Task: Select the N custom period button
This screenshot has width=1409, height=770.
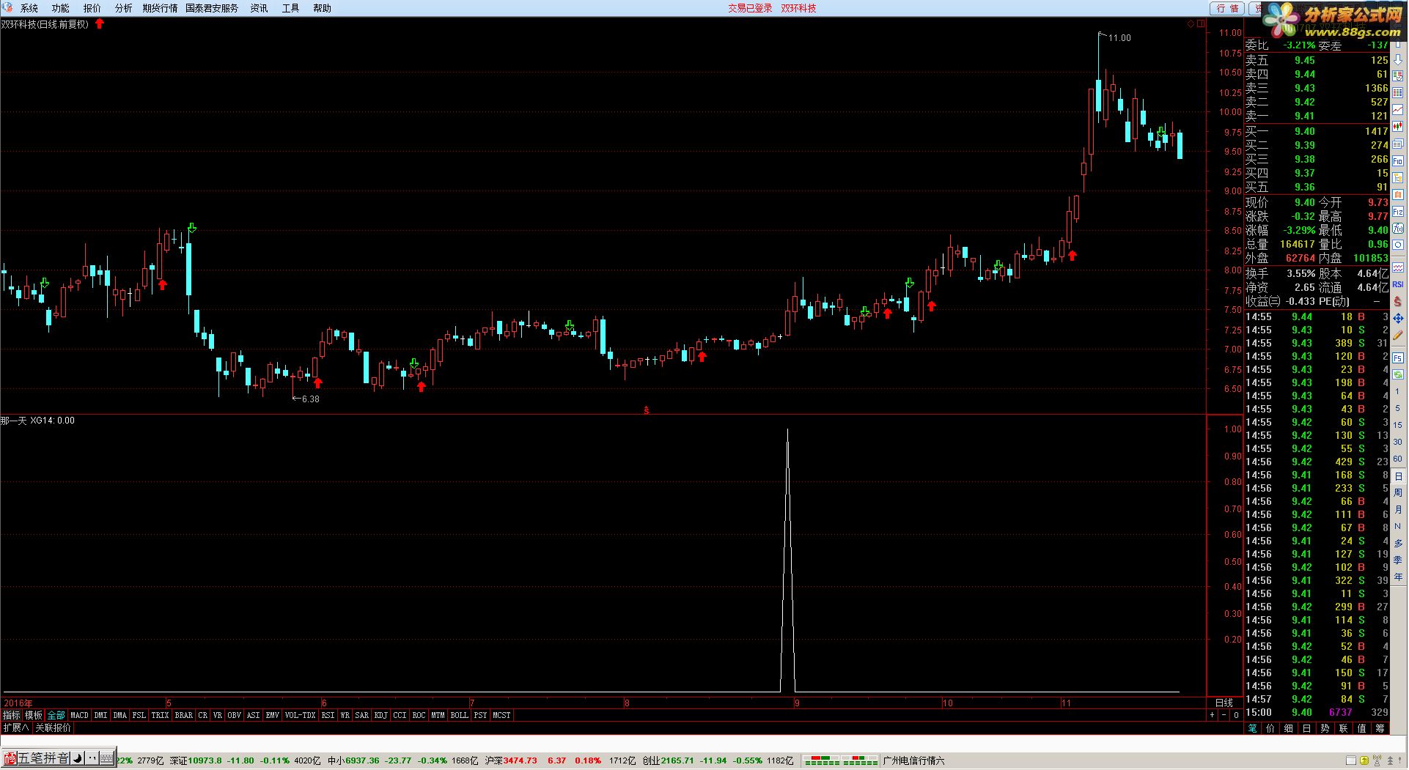Action: 1398,526
